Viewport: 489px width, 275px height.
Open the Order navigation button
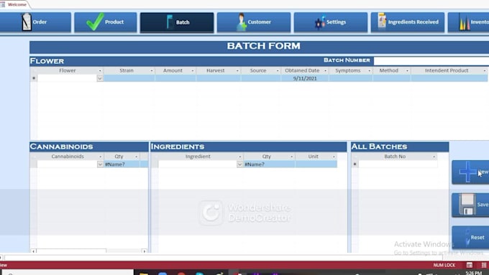[35, 22]
